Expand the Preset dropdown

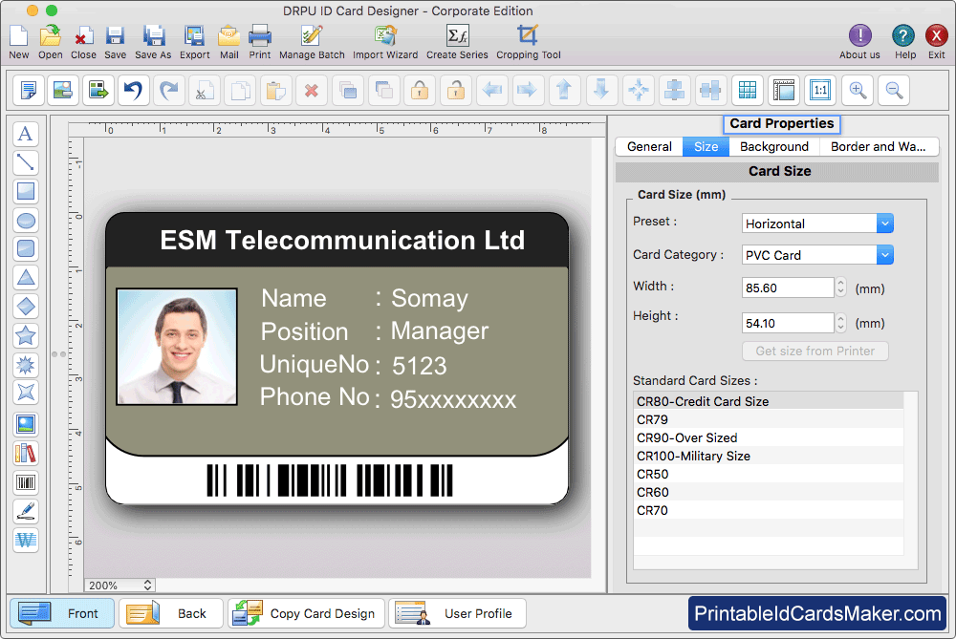[x=884, y=224]
